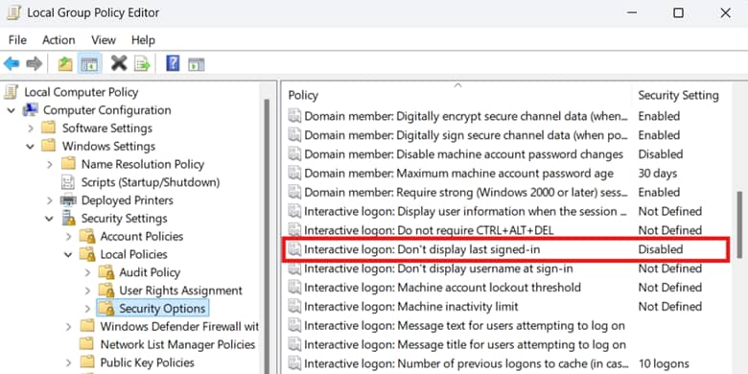The height and width of the screenshot is (374, 748).
Task: Open the View menu
Action: [x=104, y=40]
